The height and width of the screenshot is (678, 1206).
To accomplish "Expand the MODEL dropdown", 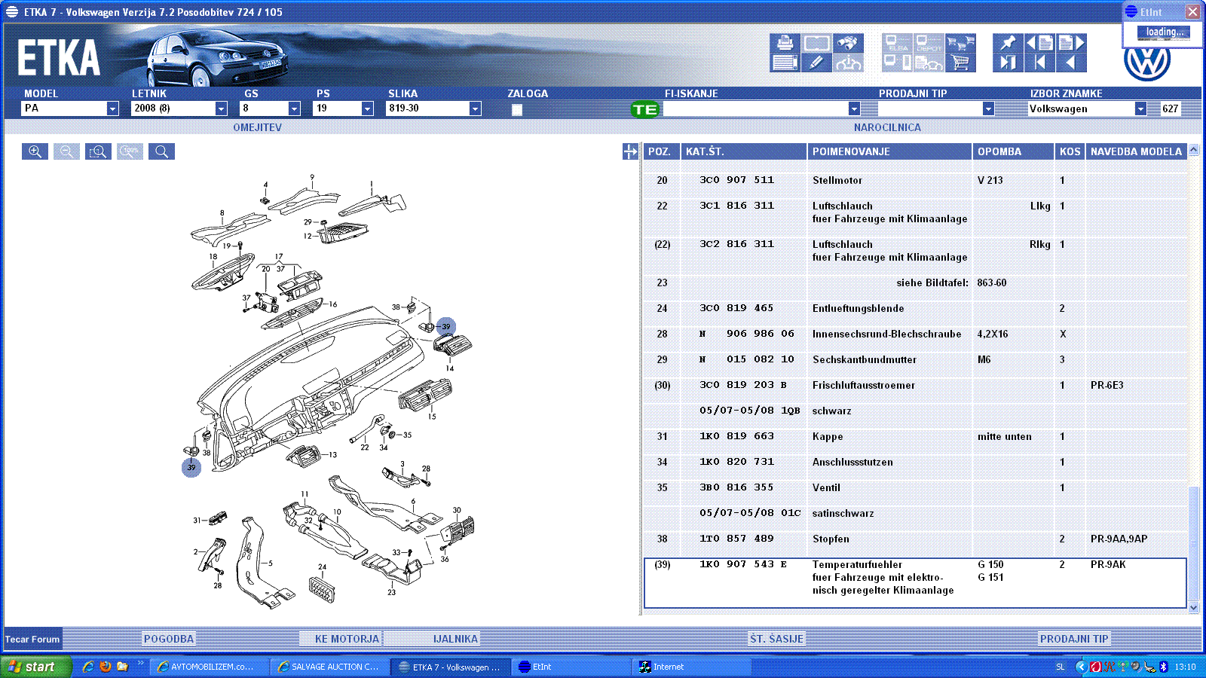I will point(112,108).
